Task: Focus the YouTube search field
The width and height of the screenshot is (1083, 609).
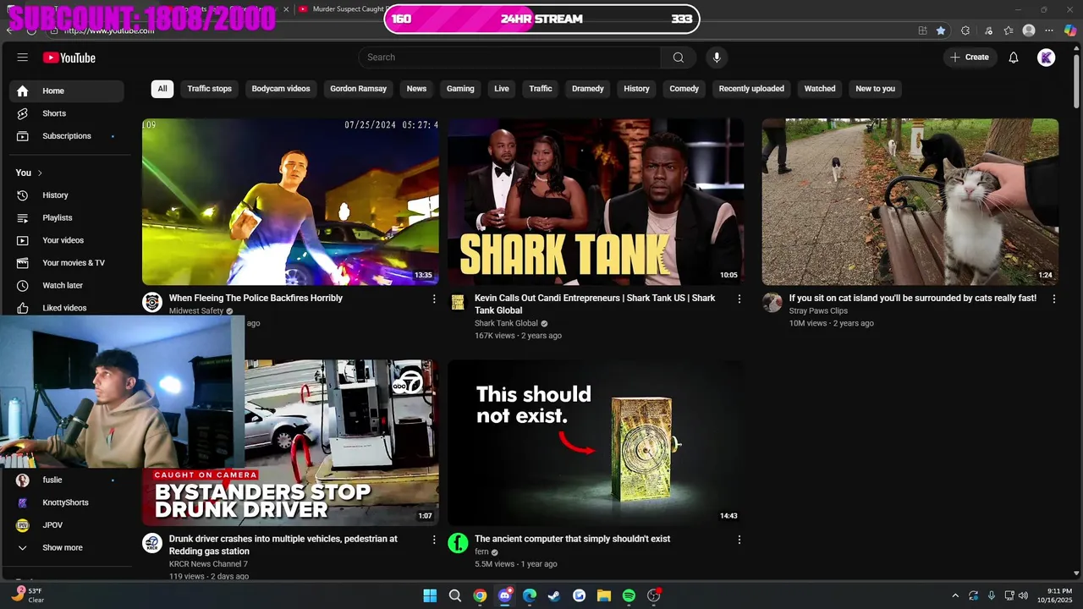Action: pos(509,58)
